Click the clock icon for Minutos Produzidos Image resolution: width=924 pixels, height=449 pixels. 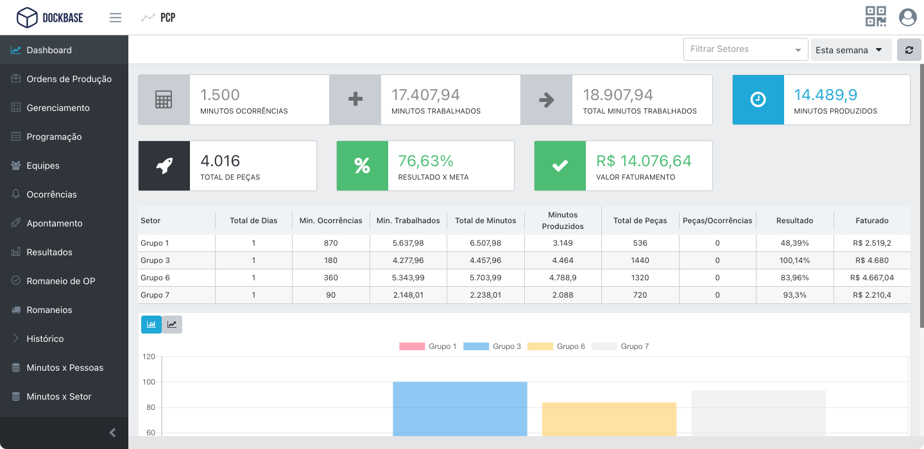(x=758, y=99)
